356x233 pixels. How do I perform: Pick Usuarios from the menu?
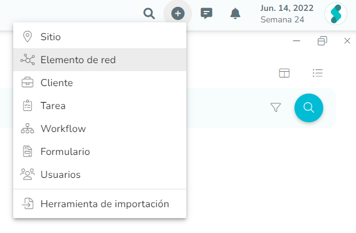click(x=99, y=174)
